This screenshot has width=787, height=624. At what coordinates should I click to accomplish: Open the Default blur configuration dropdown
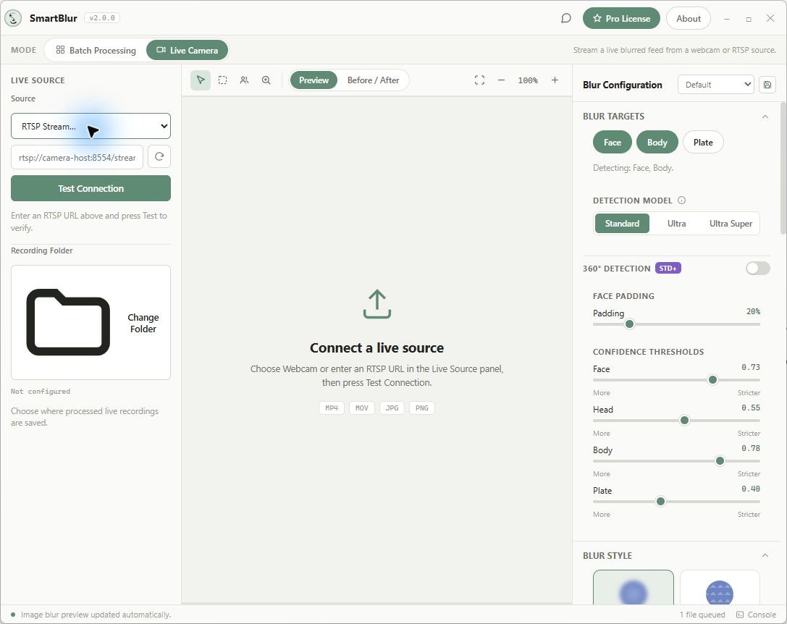[716, 85]
